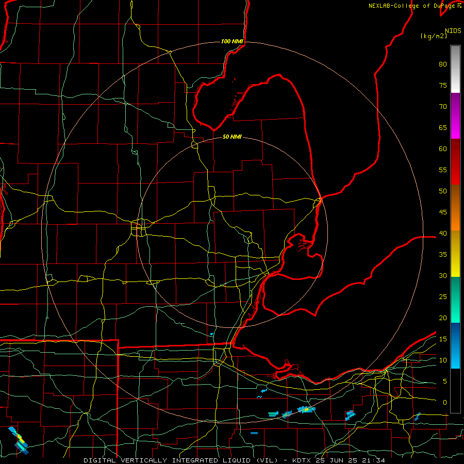This screenshot has width=464, height=464.
Task: Click the 35 value on the color scale
Action: pyautogui.click(x=443, y=255)
